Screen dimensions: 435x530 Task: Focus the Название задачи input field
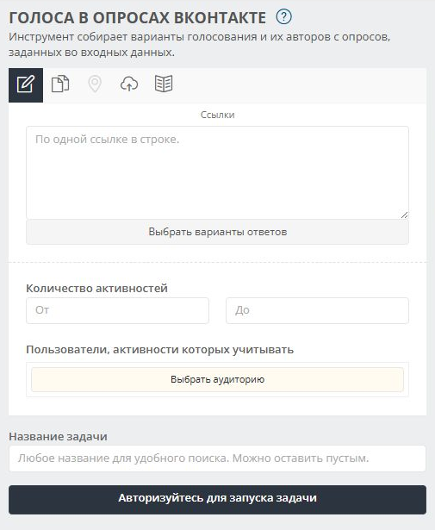pyautogui.click(x=217, y=458)
